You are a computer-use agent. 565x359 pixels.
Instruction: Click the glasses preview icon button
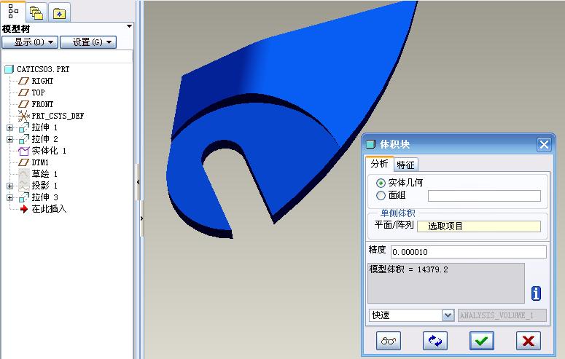(389, 340)
